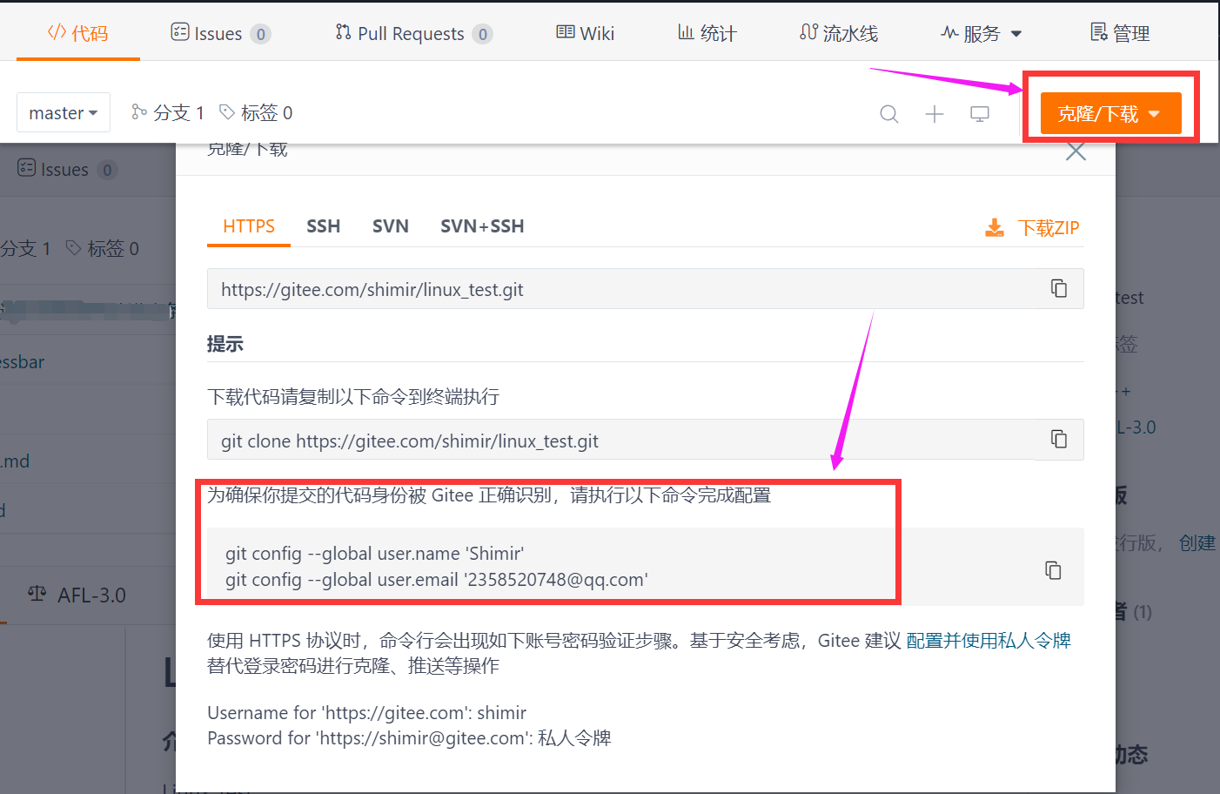
Task: Click the AFL-3.0 license in background
Action: click(x=77, y=595)
